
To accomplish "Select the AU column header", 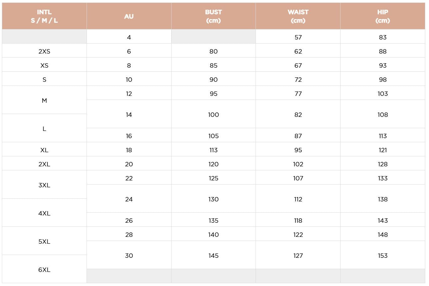I will coord(129,16).
